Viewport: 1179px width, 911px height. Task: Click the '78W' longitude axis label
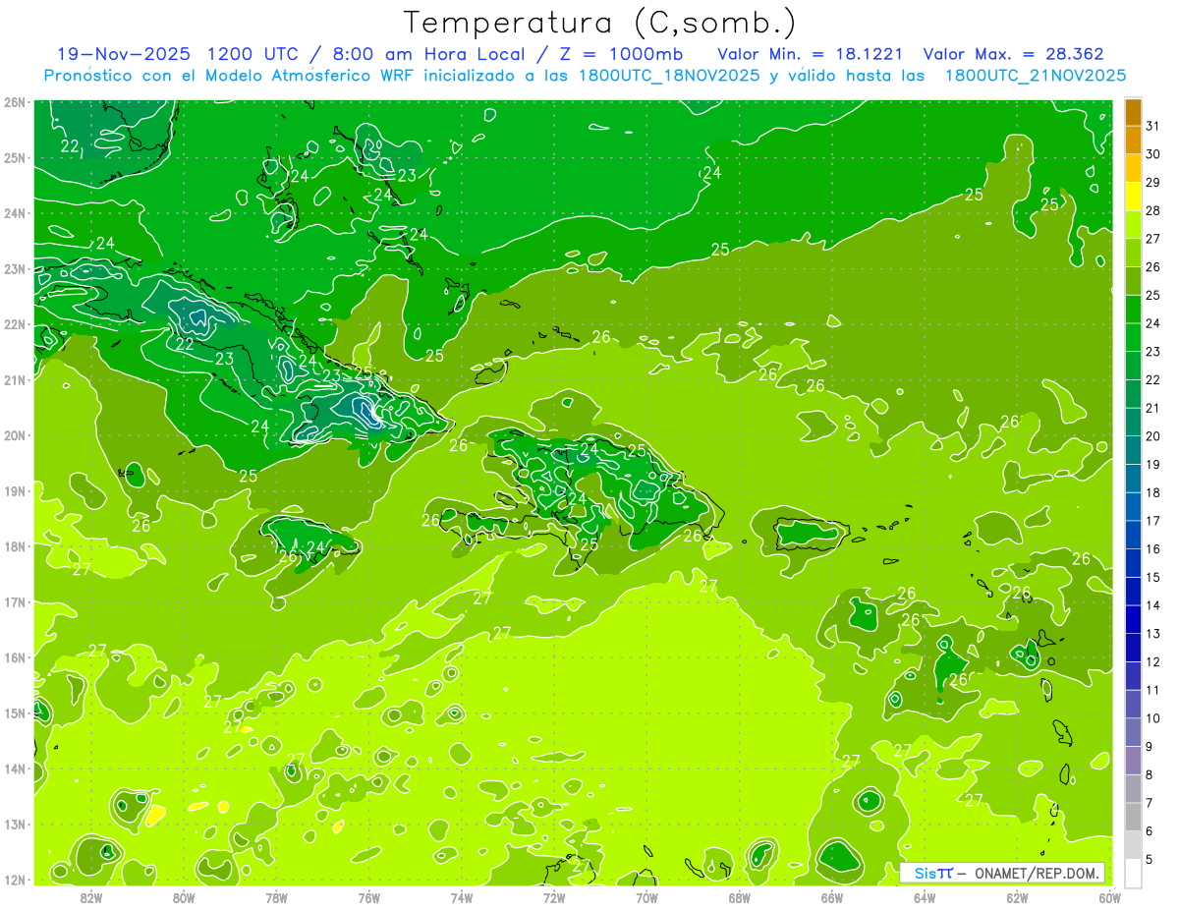coord(276,897)
